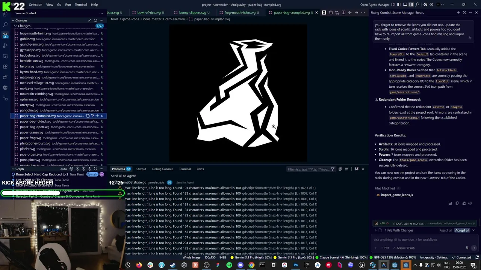Give thumbs up to agent response
The height and width of the screenshot is (270, 481).
[464, 203]
